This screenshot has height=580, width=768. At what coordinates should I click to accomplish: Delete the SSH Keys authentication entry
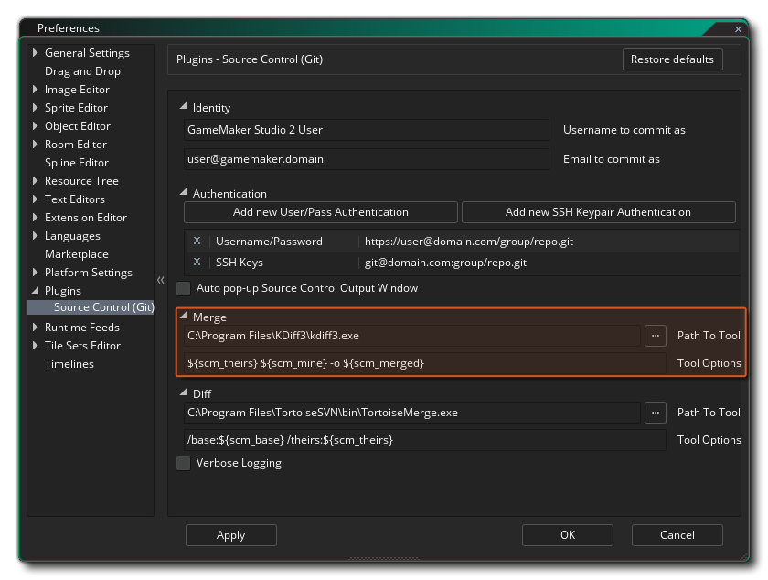click(x=197, y=262)
